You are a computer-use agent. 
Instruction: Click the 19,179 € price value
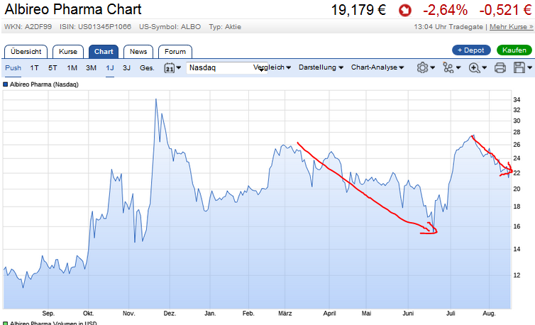[358, 10]
